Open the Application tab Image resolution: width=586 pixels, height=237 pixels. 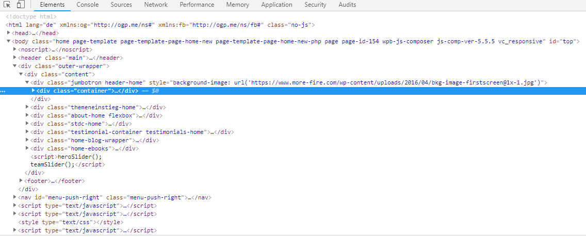tap(276, 5)
